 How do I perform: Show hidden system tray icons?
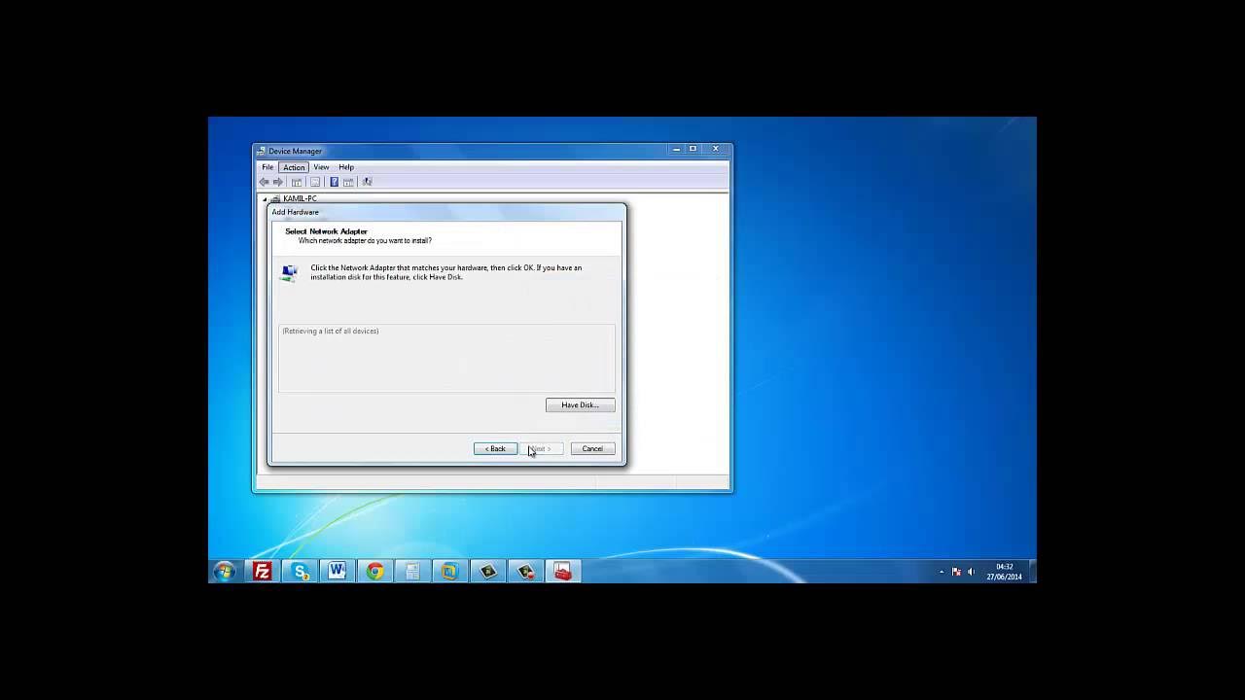tap(942, 572)
